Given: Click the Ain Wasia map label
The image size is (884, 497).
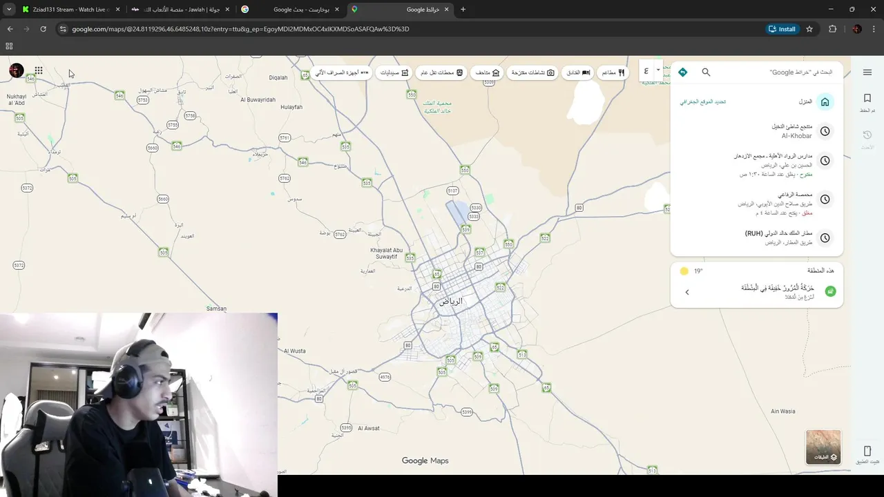Looking at the screenshot, I should (782, 411).
